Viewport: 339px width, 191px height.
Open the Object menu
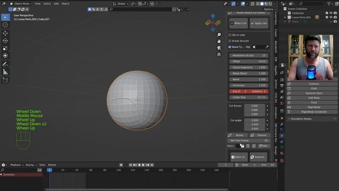click(x=66, y=4)
